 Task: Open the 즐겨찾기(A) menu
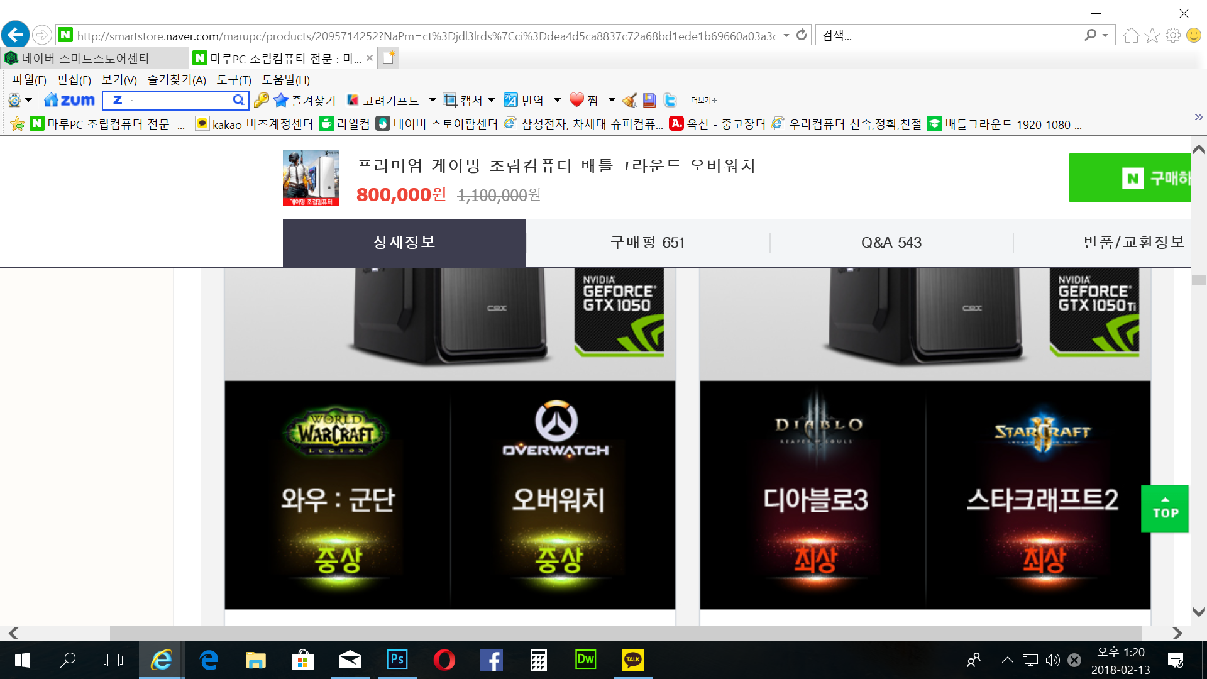tap(177, 80)
